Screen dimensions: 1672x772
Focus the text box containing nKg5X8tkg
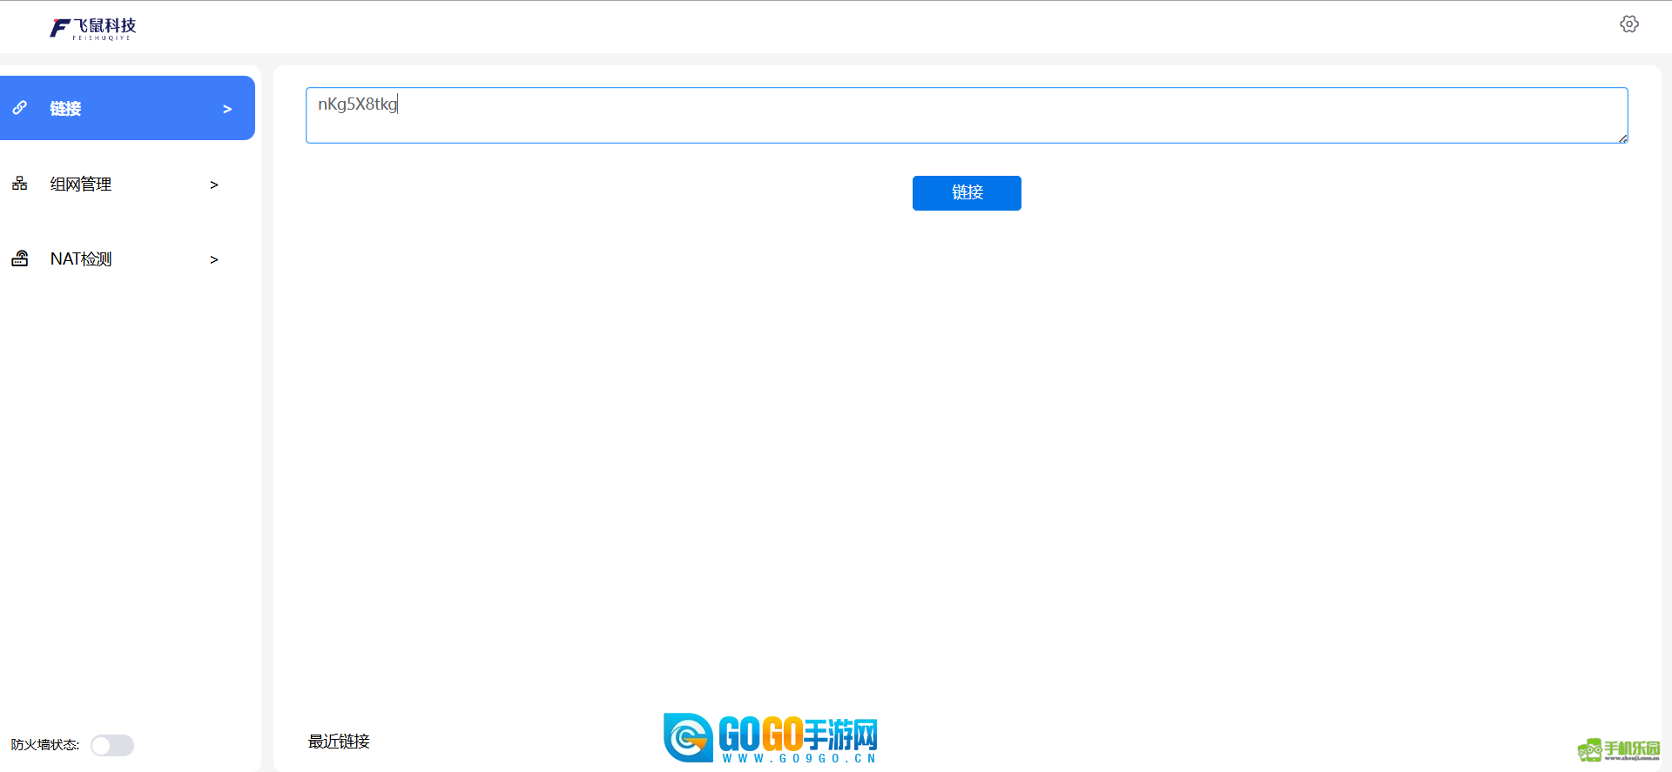coord(967,115)
